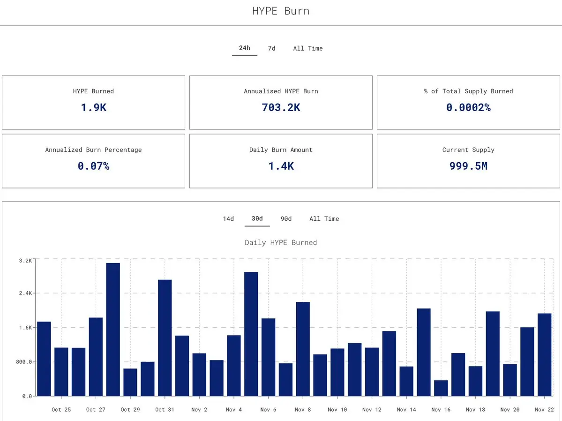Click the Nov 8 chart bar
Screen dimensions: 562x421
point(303,349)
